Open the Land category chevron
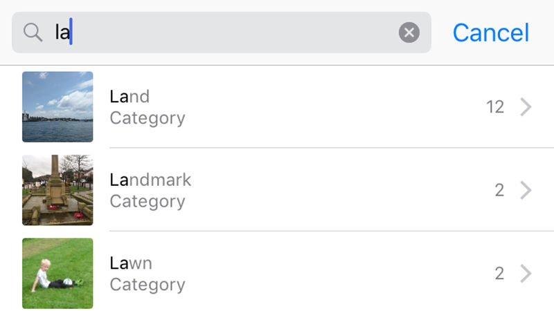The width and height of the screenshot is (554, 311). (526, 107)
